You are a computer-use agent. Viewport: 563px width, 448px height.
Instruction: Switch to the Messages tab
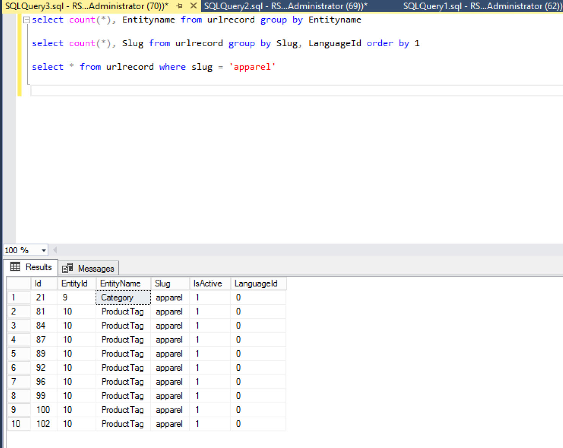click(95, 268)
